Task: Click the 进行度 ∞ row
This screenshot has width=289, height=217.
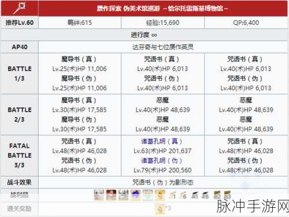Action: 144,35
